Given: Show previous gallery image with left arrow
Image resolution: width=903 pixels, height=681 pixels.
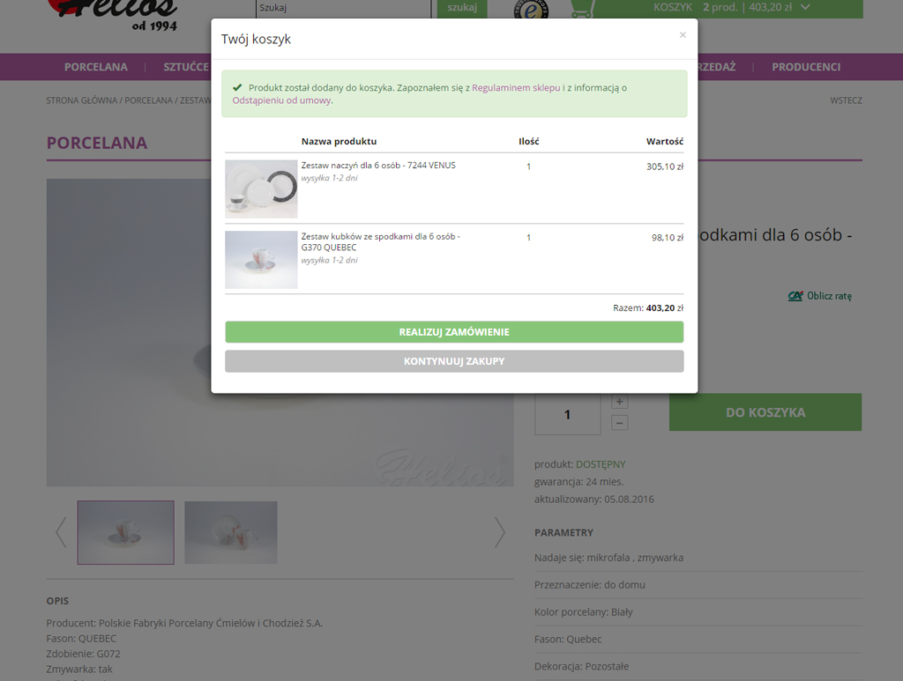Looking at the screenshot, I should tap(61, 532).
